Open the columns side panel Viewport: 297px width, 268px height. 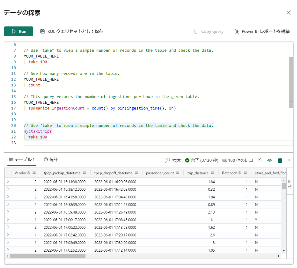pos(289,184)
